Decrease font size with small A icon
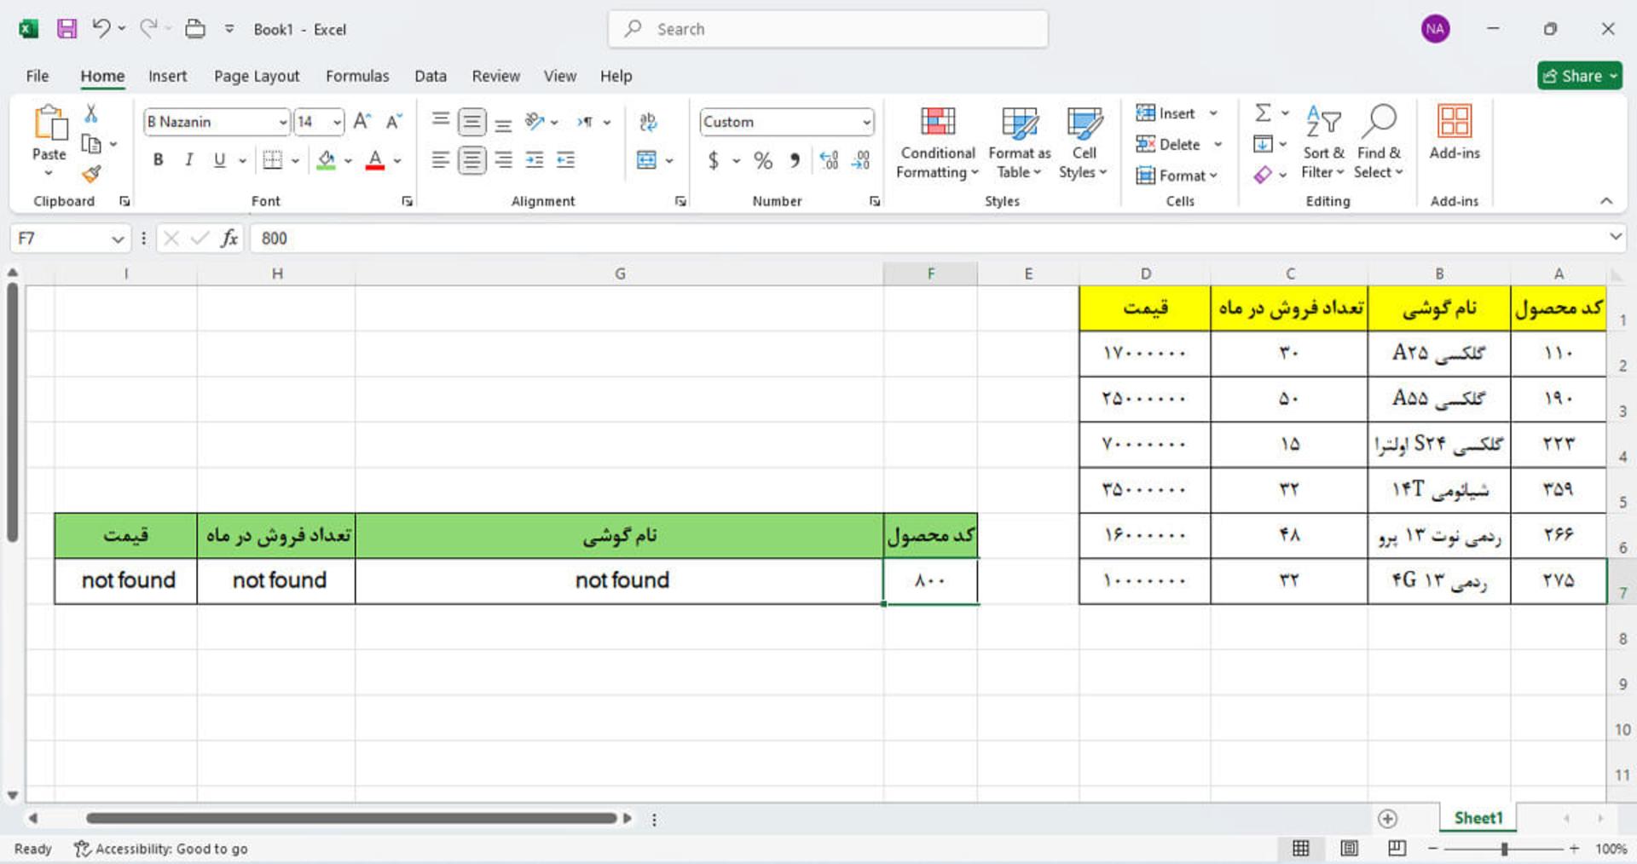The image size is (1637, 864). pos(393,121)
